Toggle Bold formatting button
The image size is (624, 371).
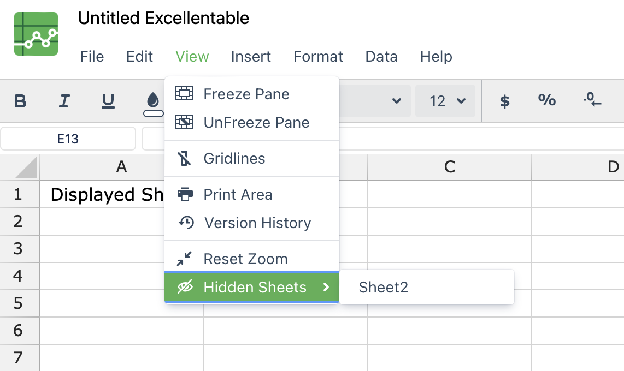(21, 101)
